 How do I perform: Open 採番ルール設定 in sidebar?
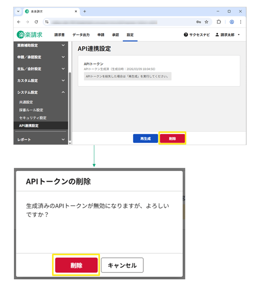point(31,110)
